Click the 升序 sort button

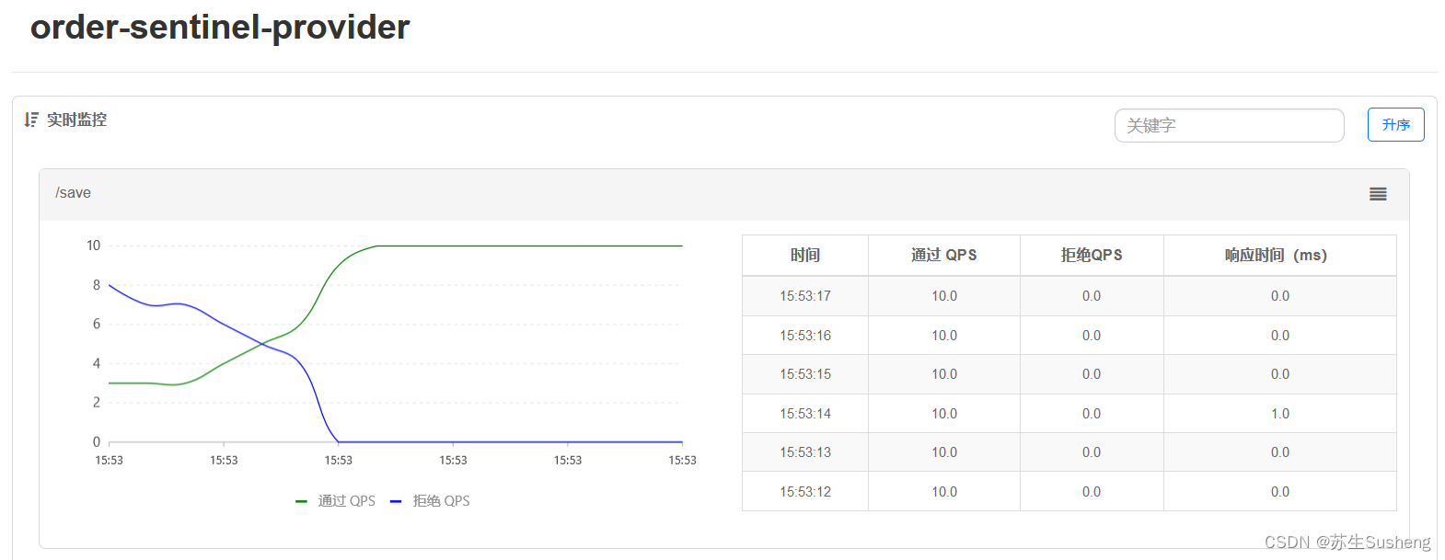1395,124
